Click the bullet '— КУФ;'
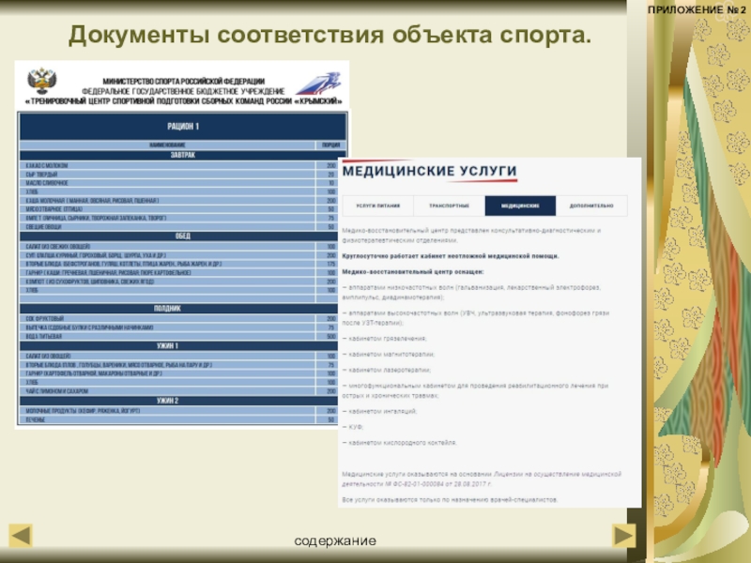This screenshot has width=751, height=563. coord(353,427)
